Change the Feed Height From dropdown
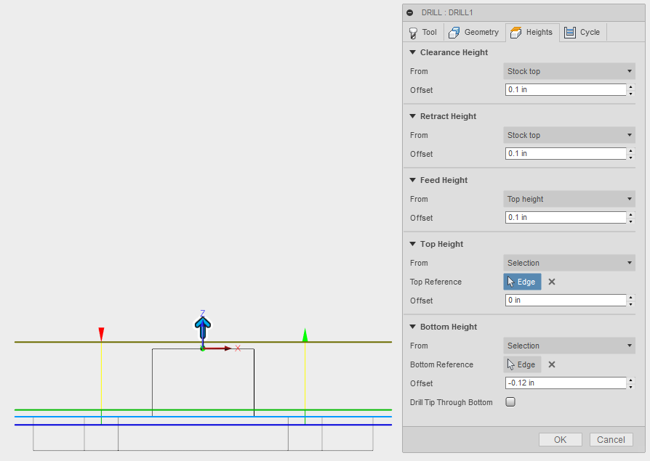This screenshot has height=461, width=650. [569, 199]
